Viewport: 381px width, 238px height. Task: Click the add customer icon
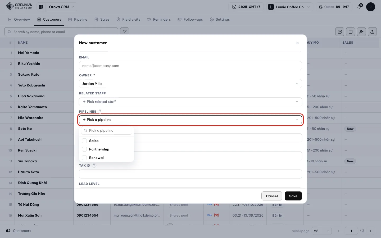tap(361, 32)
